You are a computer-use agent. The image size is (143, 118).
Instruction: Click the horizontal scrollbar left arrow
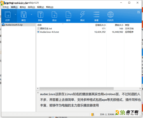pyautogui.click(x=38, y=88)
